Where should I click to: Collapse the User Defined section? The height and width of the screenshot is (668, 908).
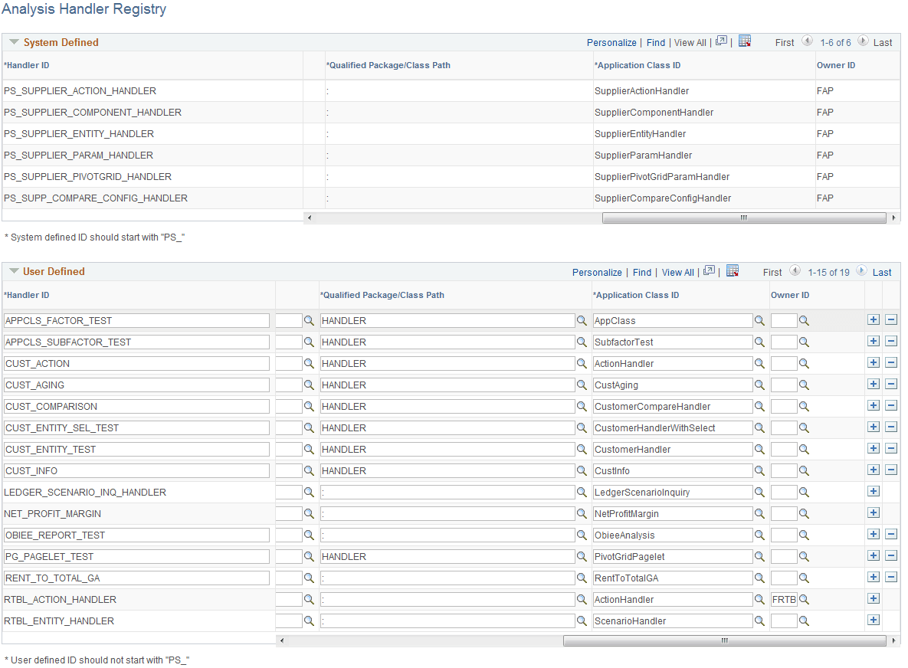pos(13,272)
